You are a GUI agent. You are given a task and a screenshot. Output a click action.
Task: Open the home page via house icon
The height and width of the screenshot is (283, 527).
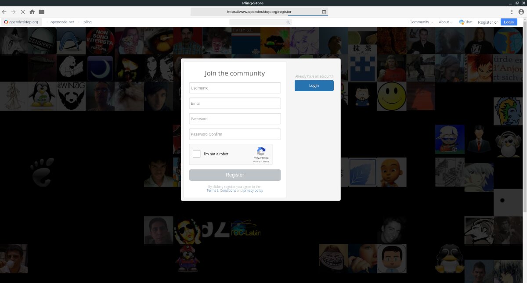coord(32,12)
